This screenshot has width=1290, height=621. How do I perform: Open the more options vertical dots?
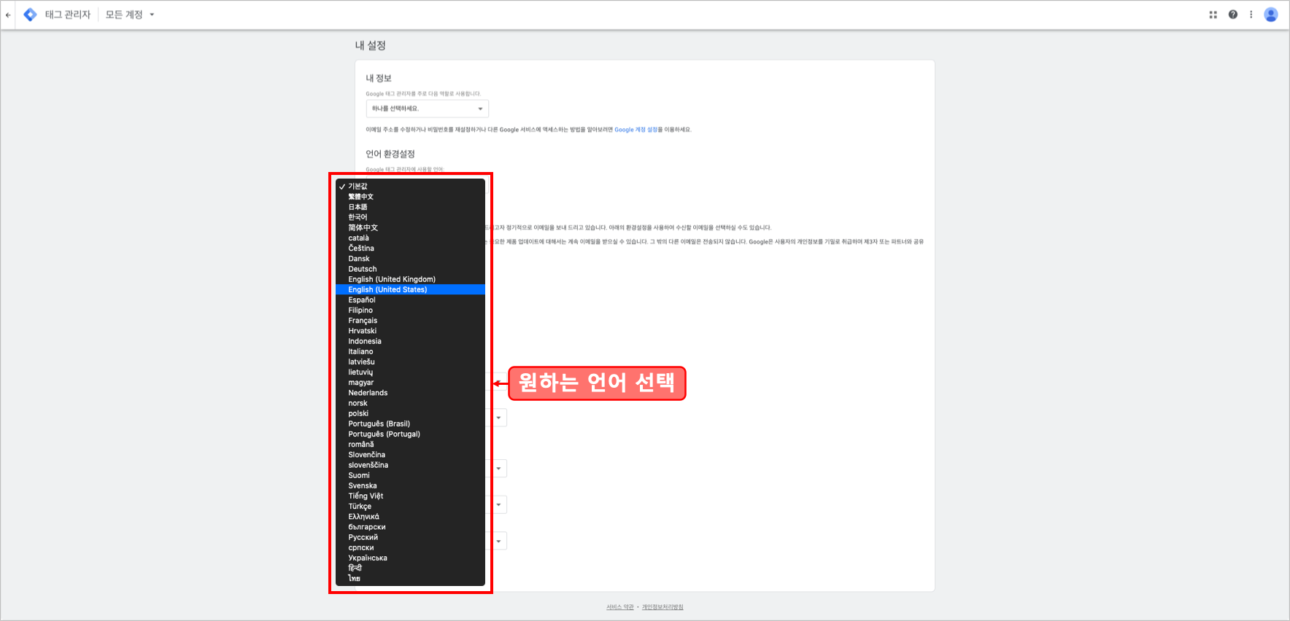(1251, 15)
